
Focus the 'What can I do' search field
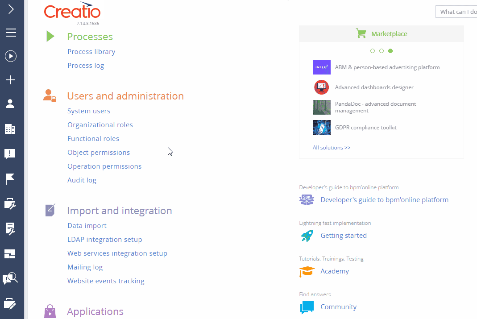[x=456, y=12]
